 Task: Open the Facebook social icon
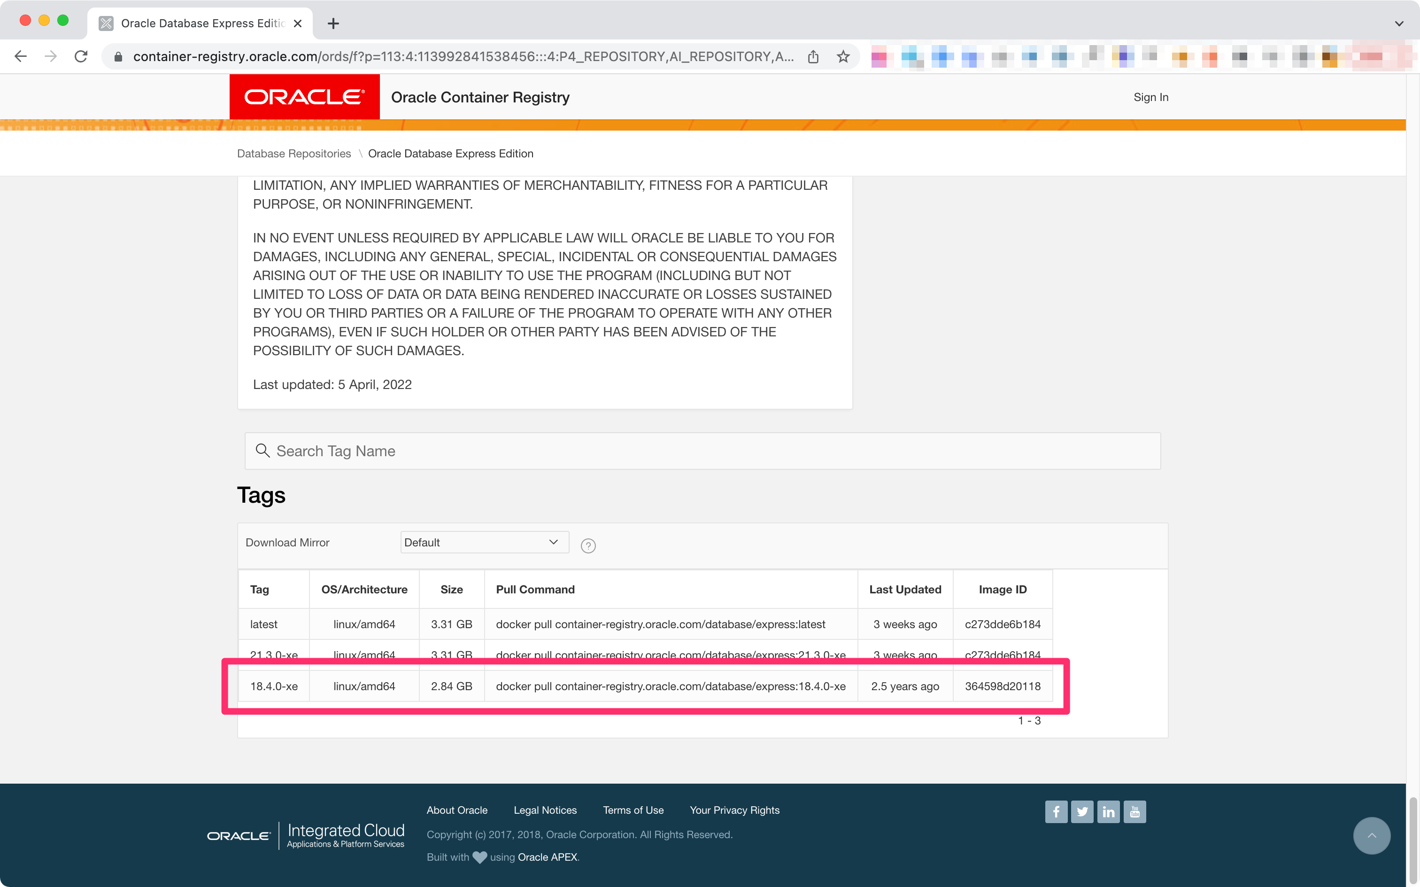(x=1056, y=812)
